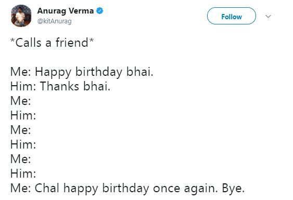Click the word 'Happy' in second line
293x200 pixels.
click(53, 72)
